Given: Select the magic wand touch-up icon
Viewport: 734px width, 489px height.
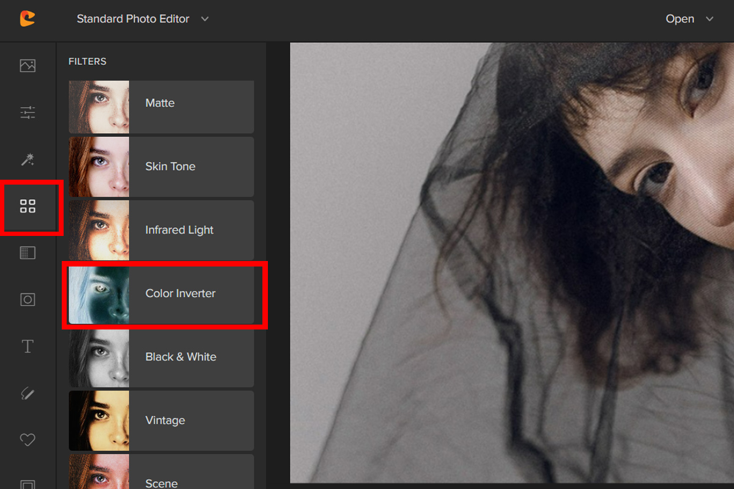Looking at the screenshot, I should click(x=28, y=160).
